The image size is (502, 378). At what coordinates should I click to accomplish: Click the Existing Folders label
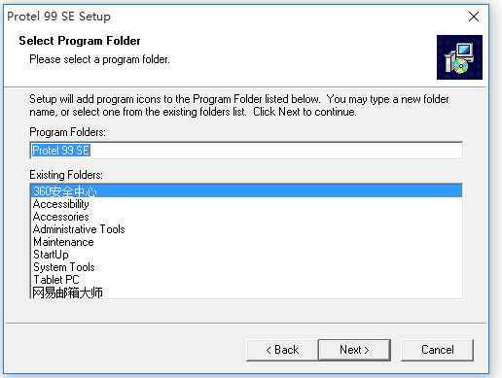[x=66, y=175]
